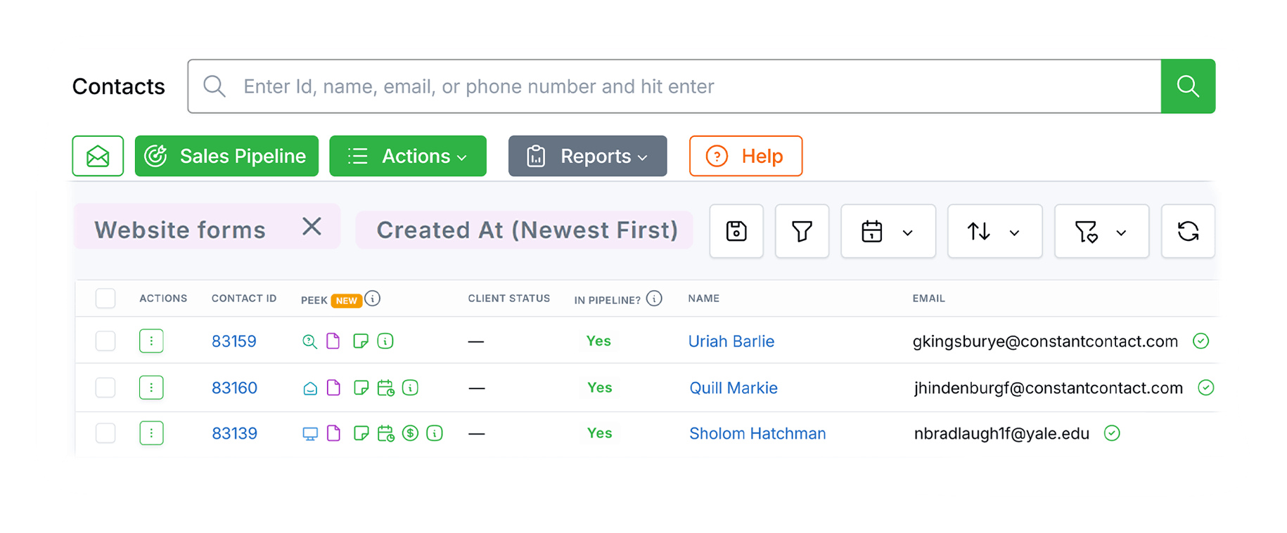Image resolution: width=1287 pixels, height=533 pixels.
Task: Click the green envelope mail icon button
Action: (x=98, y=156)
